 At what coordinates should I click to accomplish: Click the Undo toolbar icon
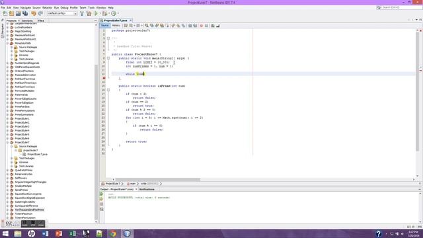[x=34, y=13]
